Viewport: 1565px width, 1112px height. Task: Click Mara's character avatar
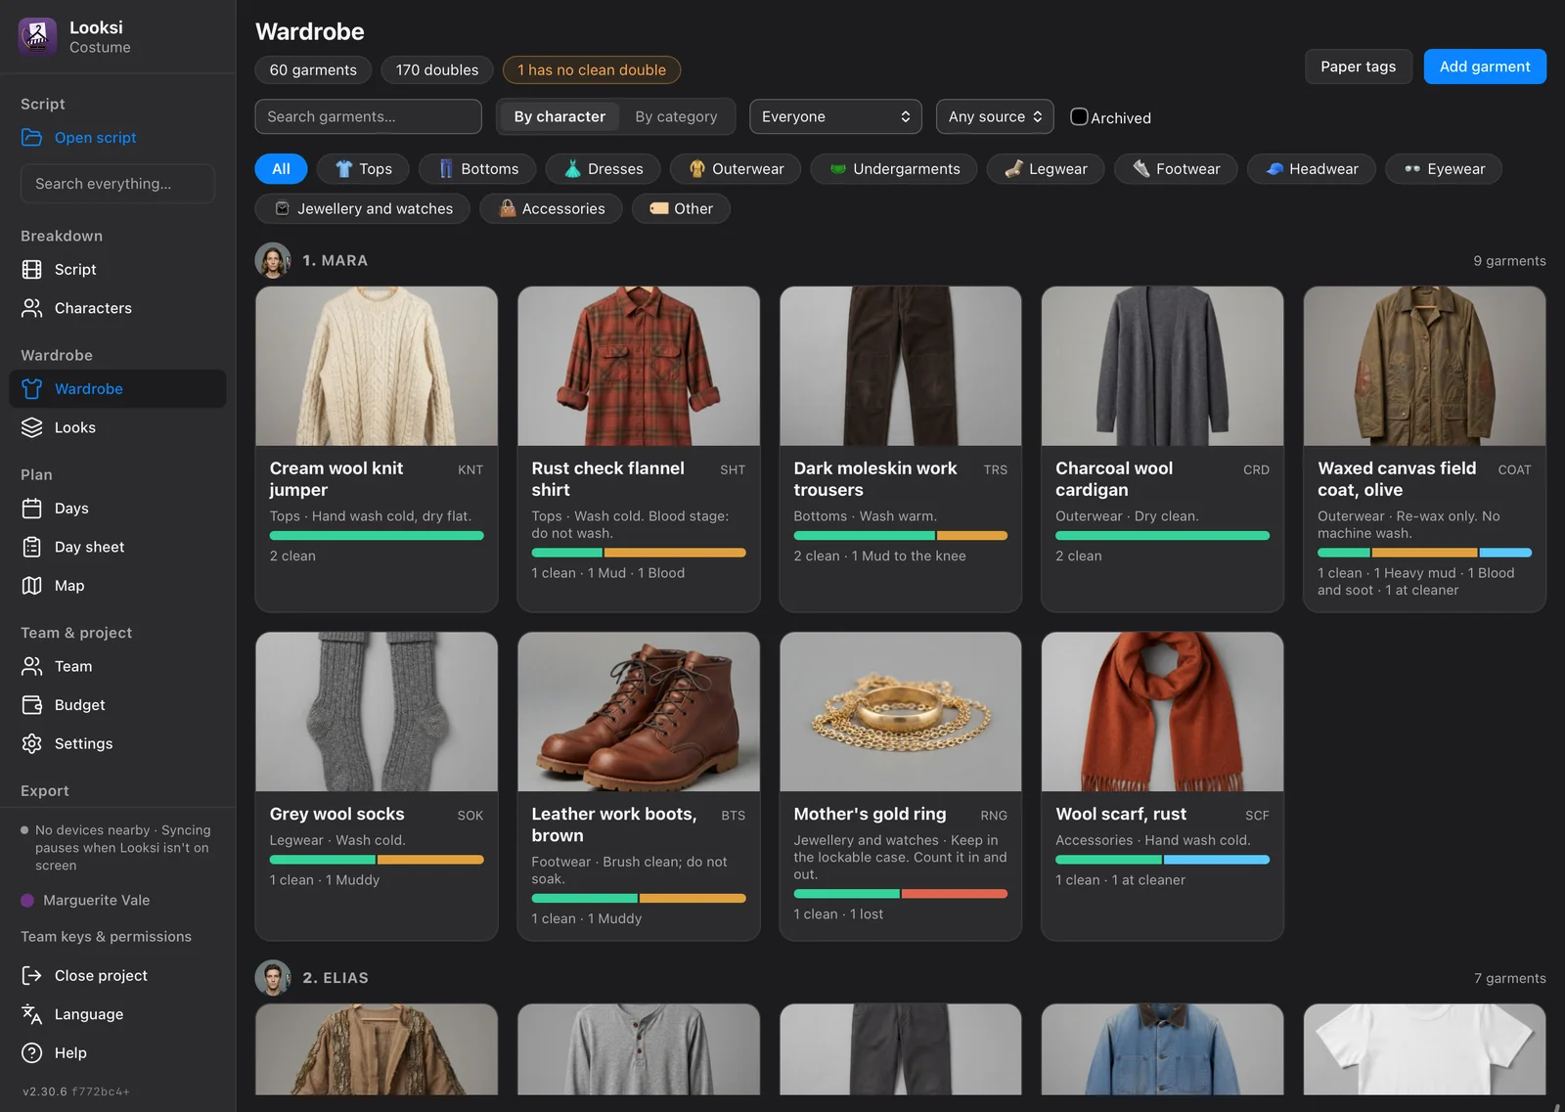(x=273, y=260)
